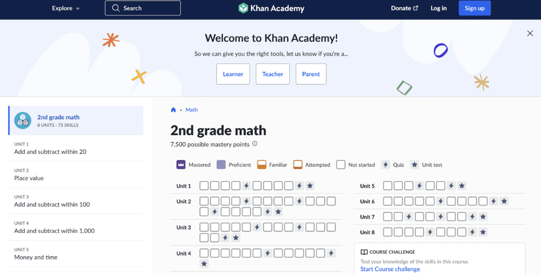Viewport: 541px width, 275px height.
Task: Select the Unit test star for Unit 8
Action: pos(483,232)
